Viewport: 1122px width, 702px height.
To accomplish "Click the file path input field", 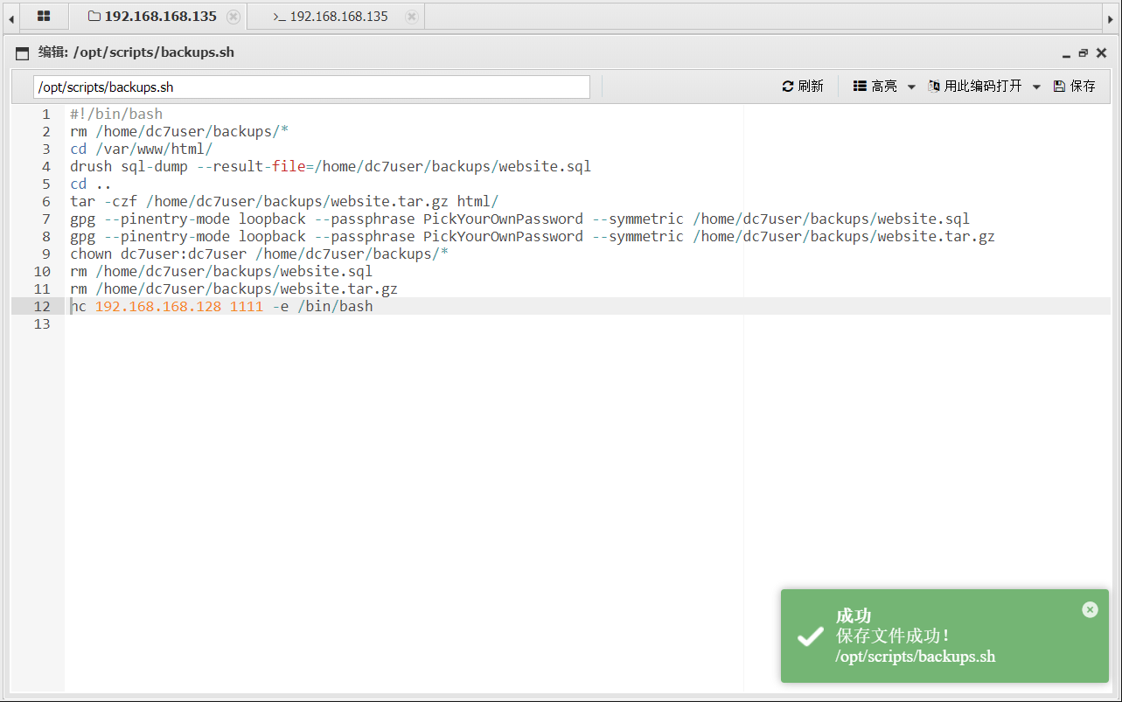I will click(311, 87).
